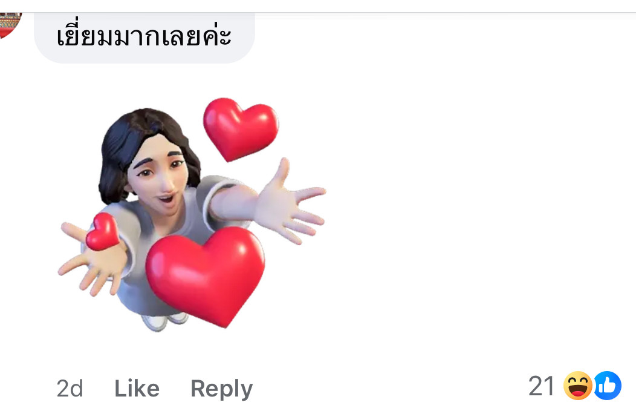
Task: Open the avatar sticker by its face
Action: point(161,174)
